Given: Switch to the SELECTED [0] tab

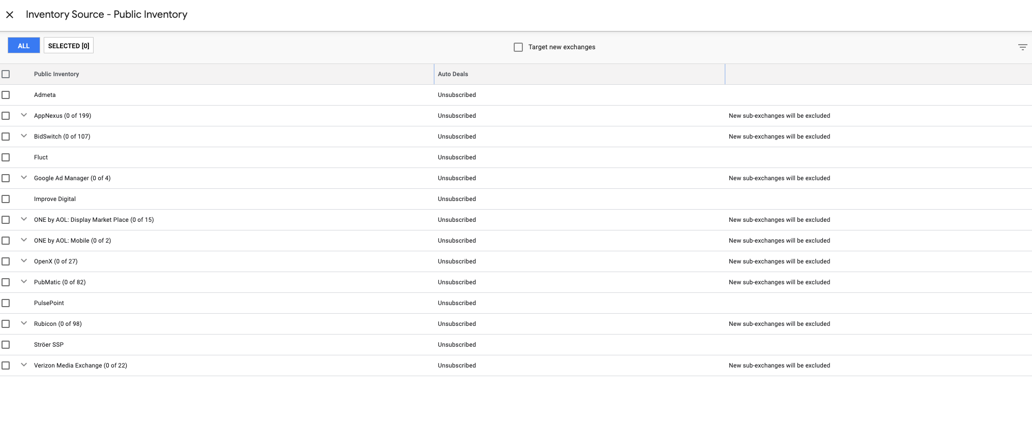Looking at the screenshot, I should [x=69, y=46].
